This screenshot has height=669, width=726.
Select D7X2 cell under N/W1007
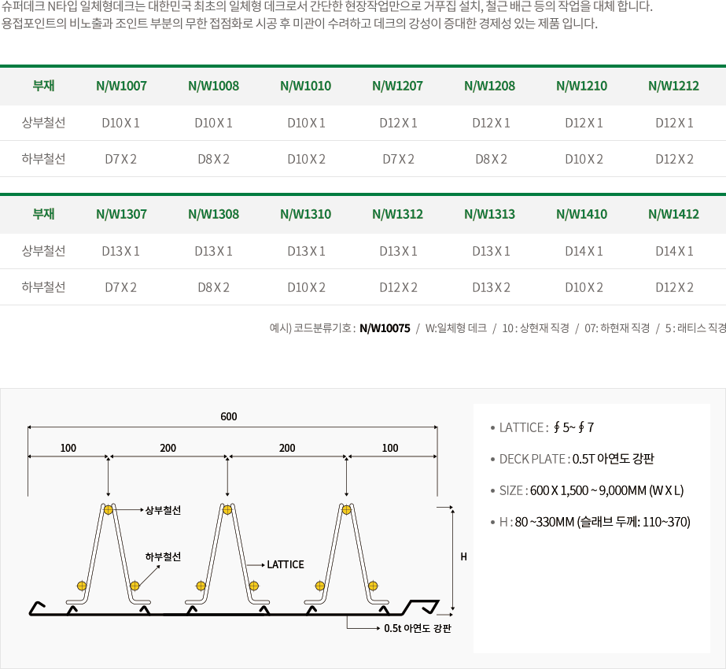tap(121, 159)
